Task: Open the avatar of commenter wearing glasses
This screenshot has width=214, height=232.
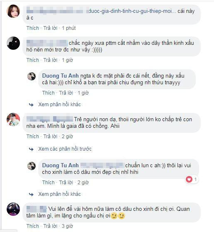Action: [13, 120]
